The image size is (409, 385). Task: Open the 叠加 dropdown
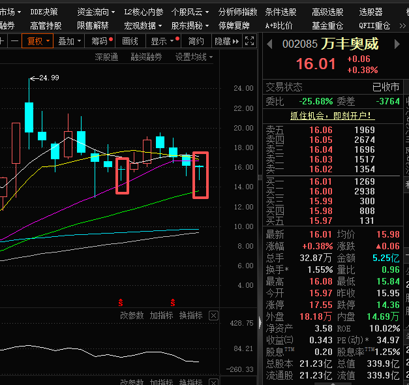[x=69, y=41]
